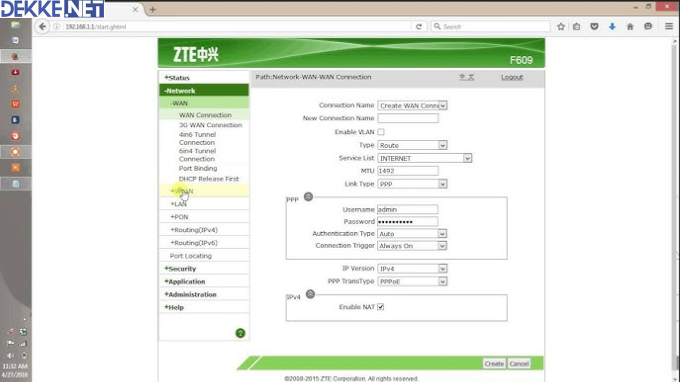
Task: Open 4in6 Tunnel Connection page
Action: point(198,138)
